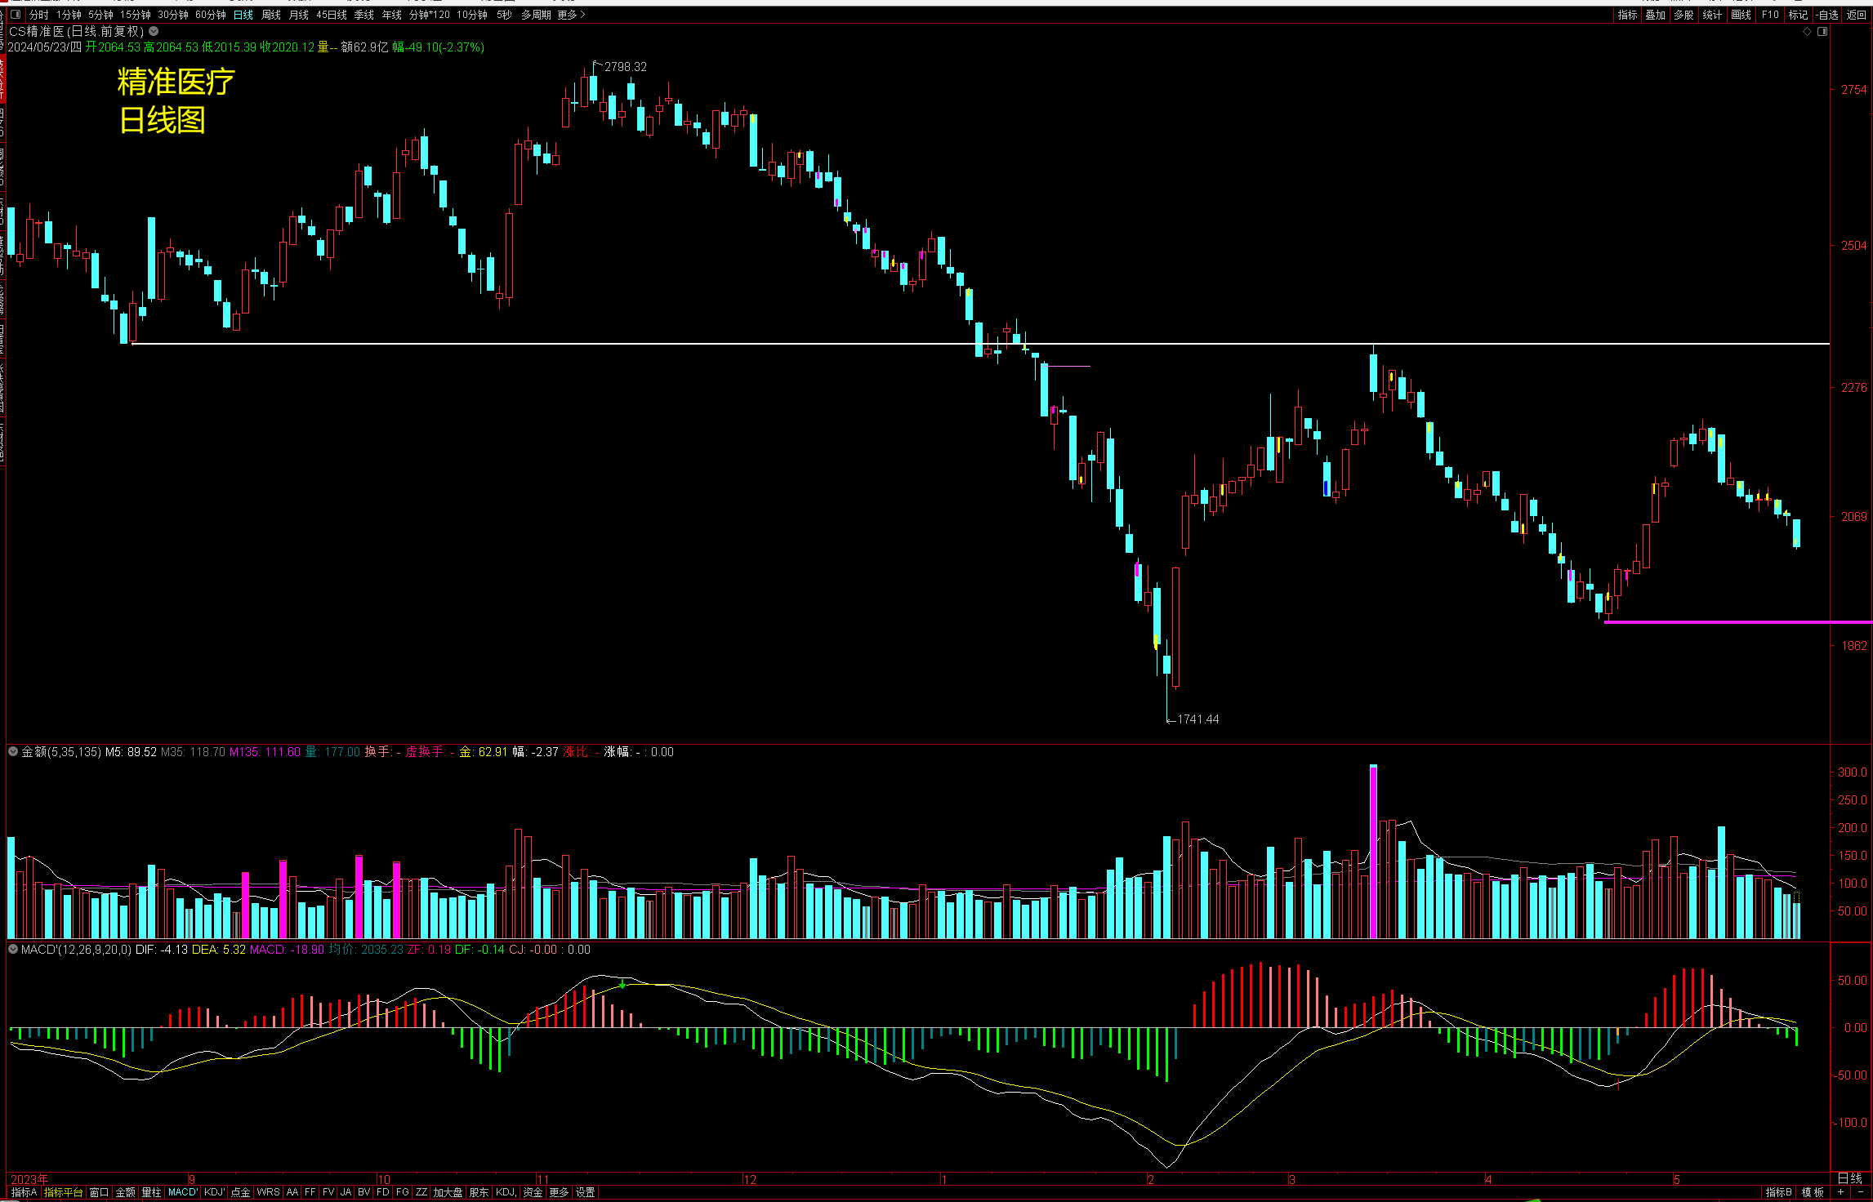Viewport: 1873px width, 1202px height.
Task: Switch to 年线 yearly chart
Action: pos(392,15)
